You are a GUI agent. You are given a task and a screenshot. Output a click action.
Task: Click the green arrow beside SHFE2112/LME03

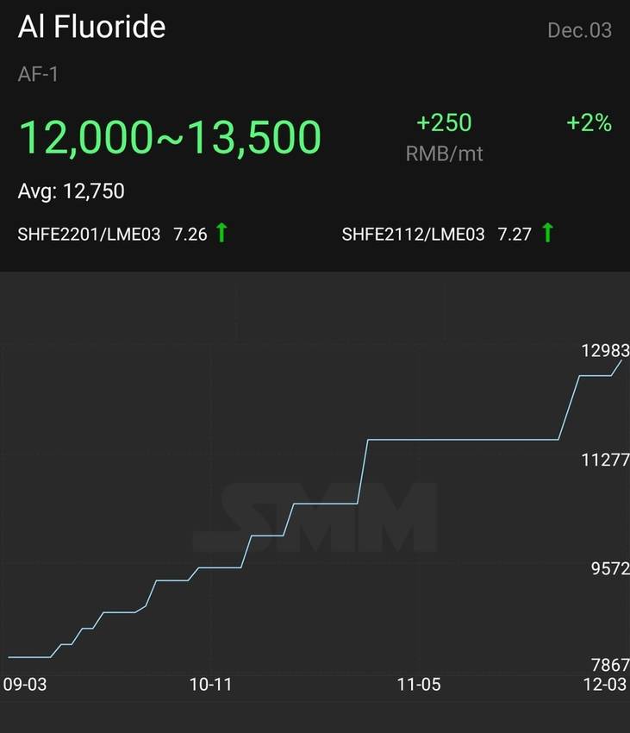click(x=548, y=233)
